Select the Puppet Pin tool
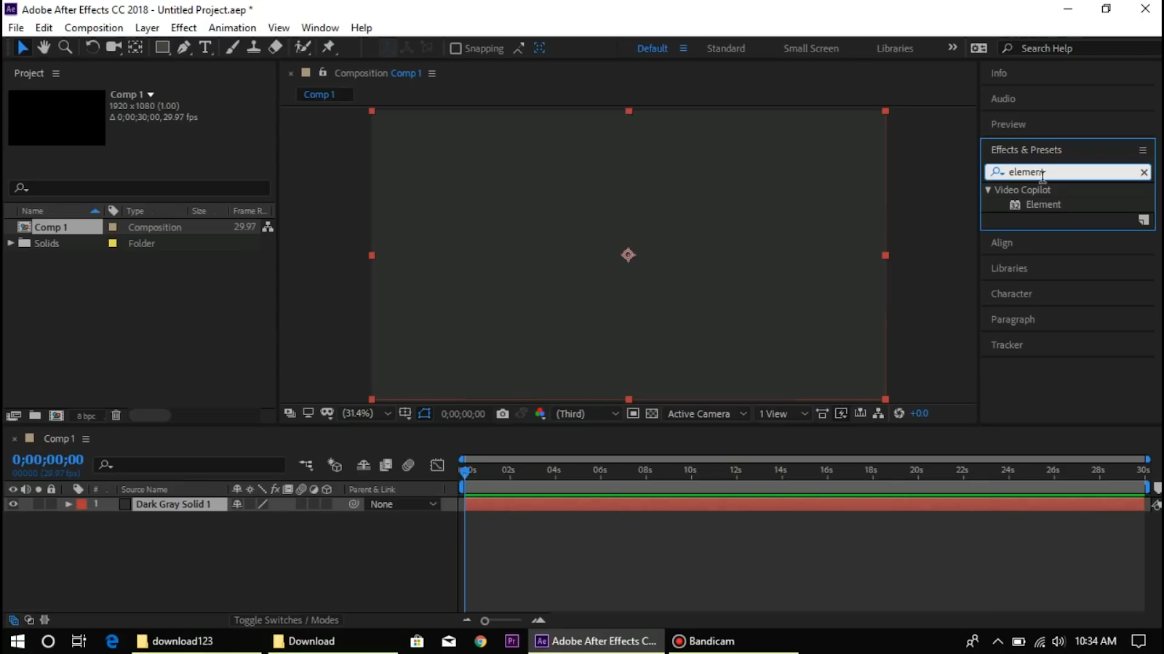Screen dimensions: 1164x654 pyautogui.click(x=329, y=48)
